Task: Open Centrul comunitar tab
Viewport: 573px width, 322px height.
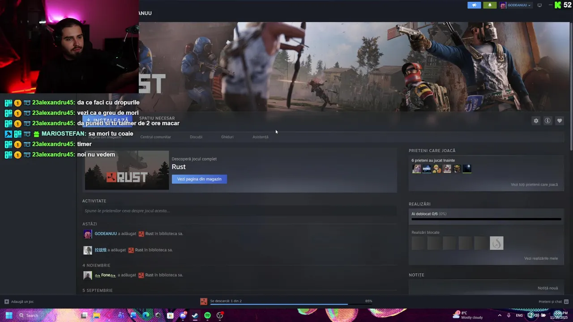Action: click(156, 137)
